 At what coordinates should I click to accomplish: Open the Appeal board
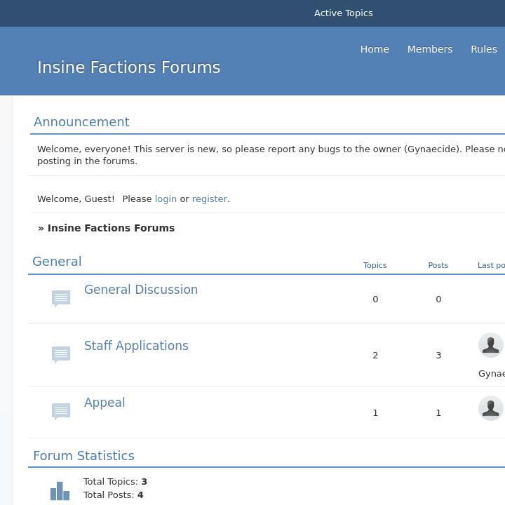pyautogui.click(x=105, y=403)
